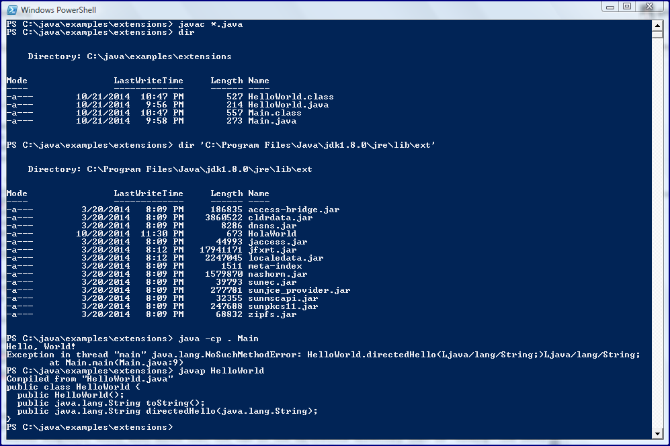Minimize the Windows PowerShell window
The height and width of the screenshot is (446, 670).
coord(609,7)
